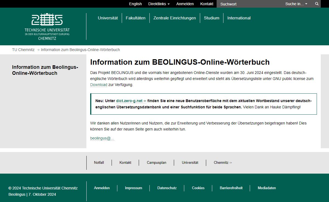Click the footer text 'Beolingus | 7. Oktober 2024'

click(x=32, y=194)
